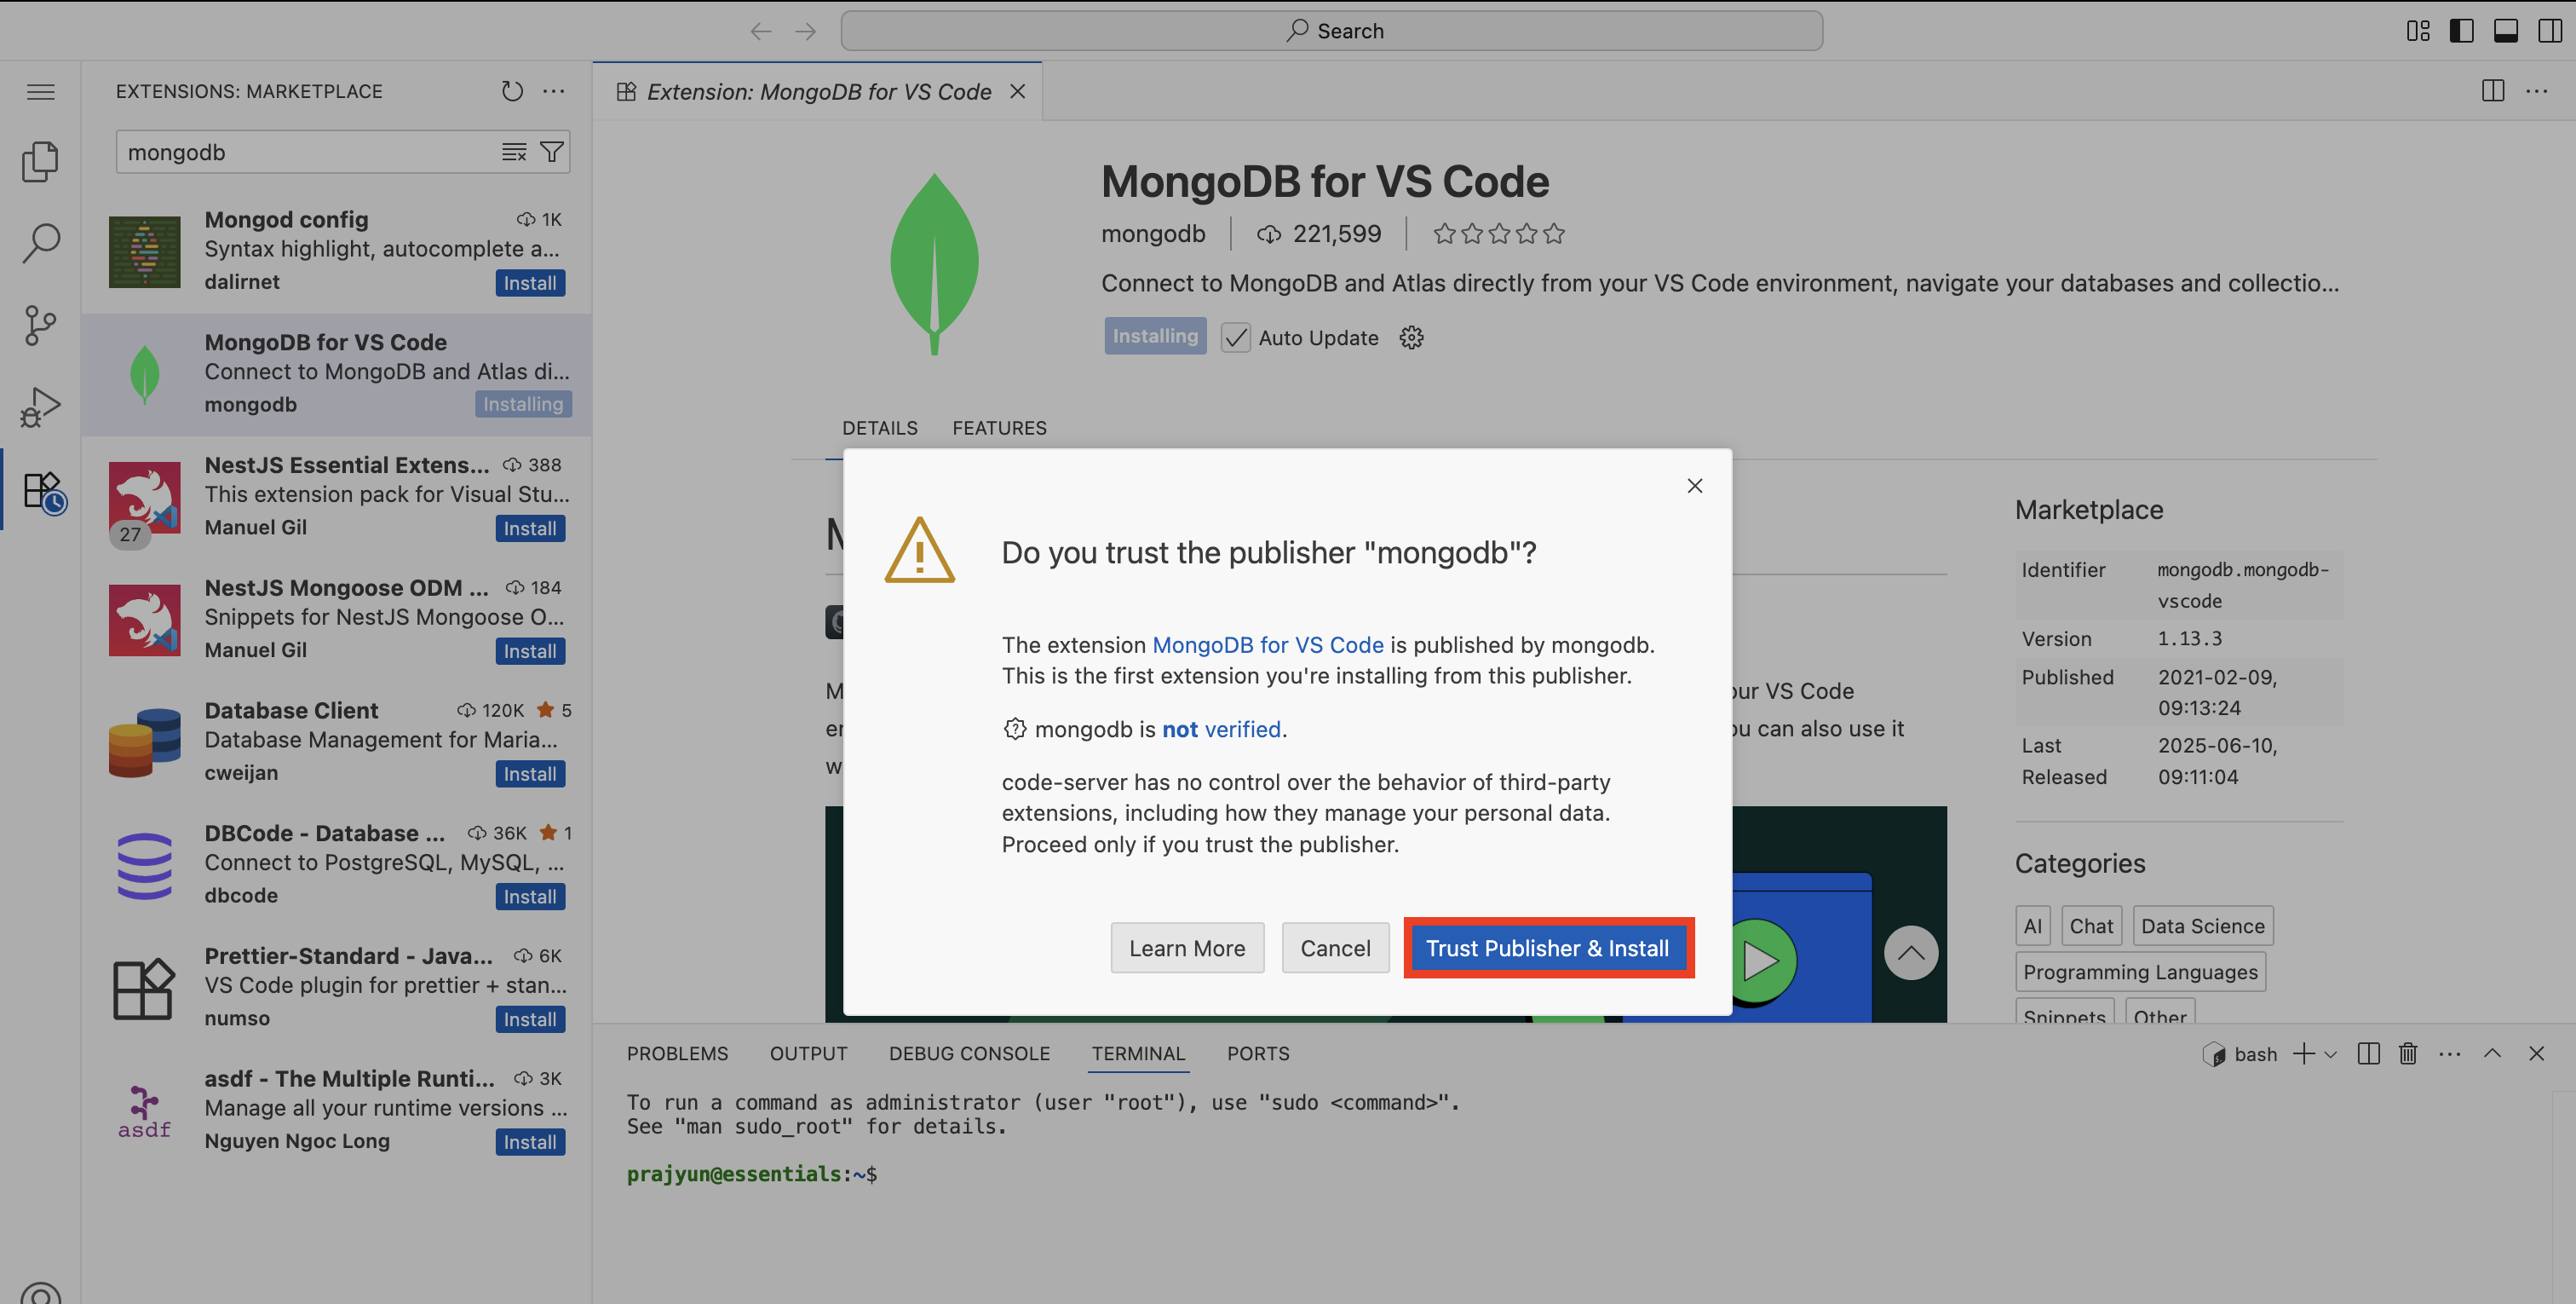Click the AI category tag
The image size is (2576, 1304).
2032,926
